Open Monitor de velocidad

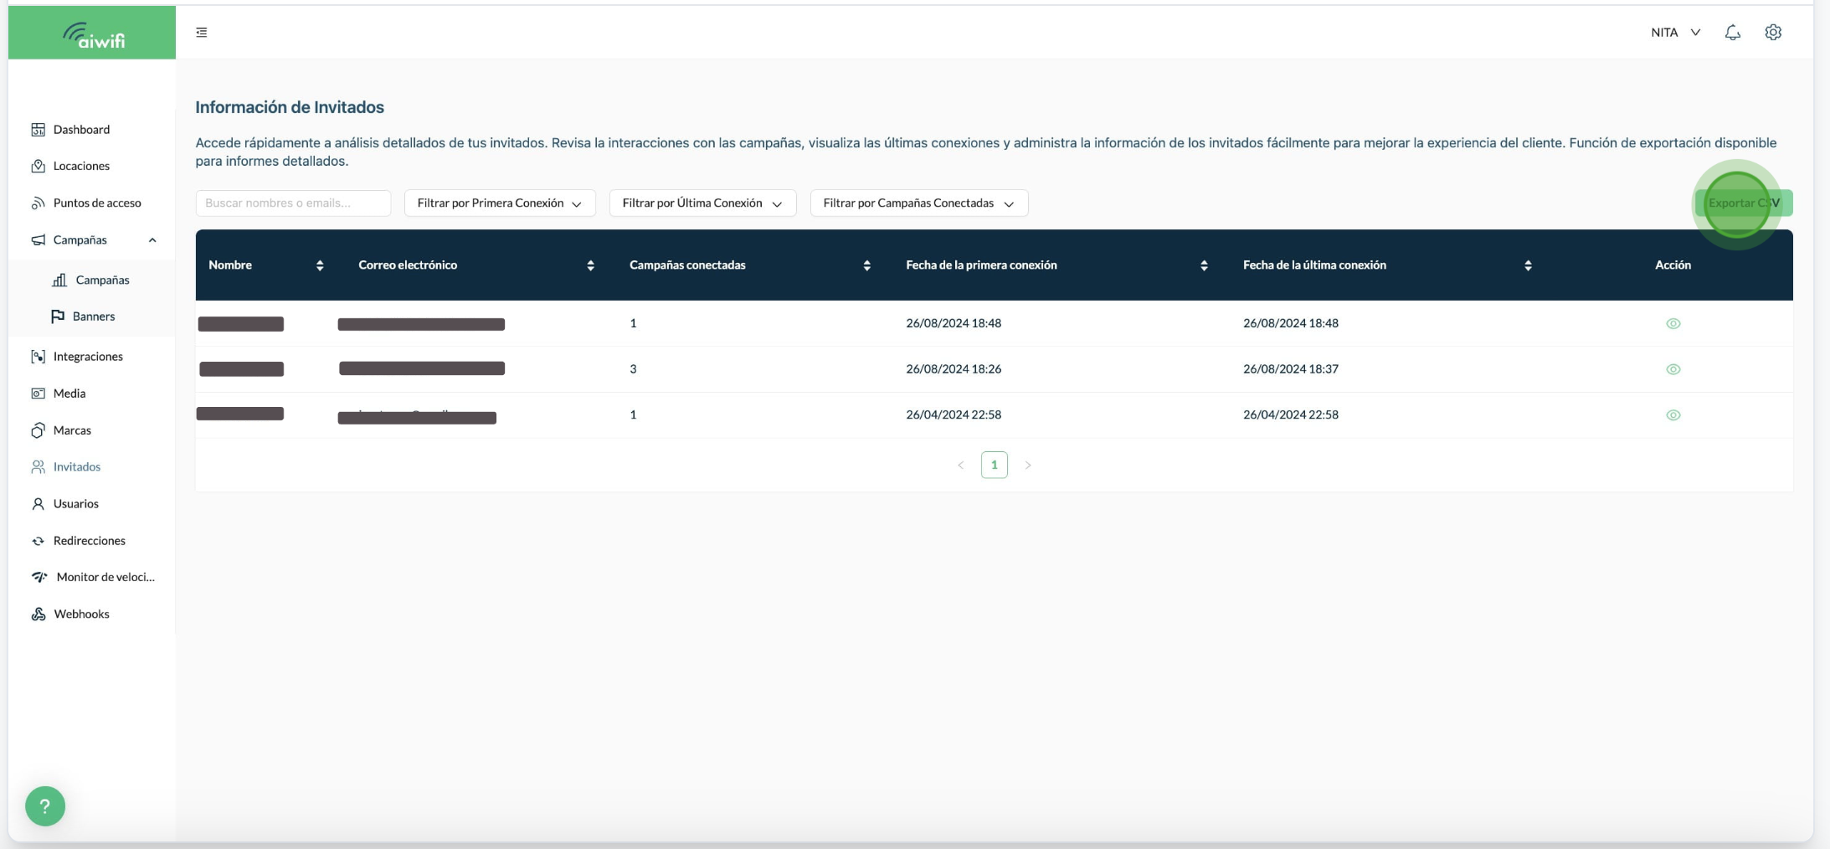[105, 577]
